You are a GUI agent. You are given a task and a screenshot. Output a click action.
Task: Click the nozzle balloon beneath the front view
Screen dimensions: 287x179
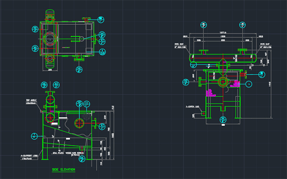[x=223, y=120]
